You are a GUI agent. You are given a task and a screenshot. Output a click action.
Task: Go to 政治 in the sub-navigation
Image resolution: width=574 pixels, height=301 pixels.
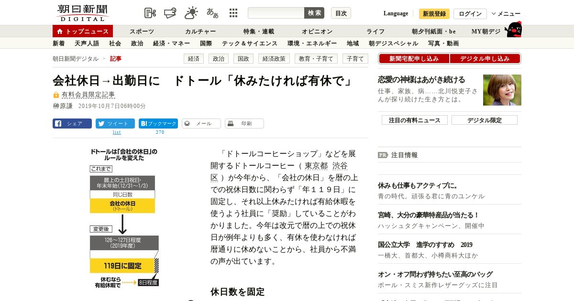click(x=137, y=43)
